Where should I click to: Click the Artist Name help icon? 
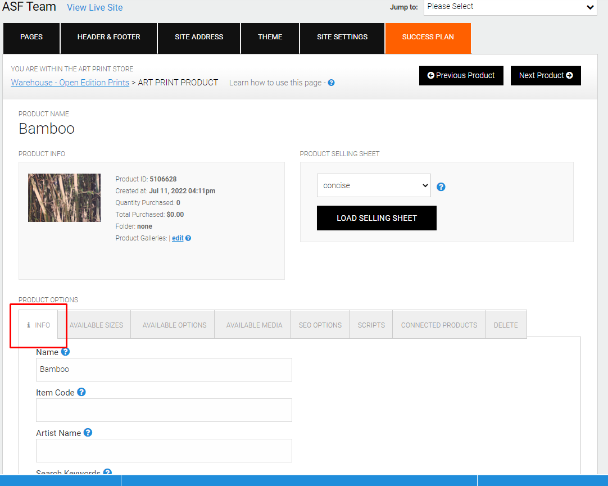(x=88, y=432)
